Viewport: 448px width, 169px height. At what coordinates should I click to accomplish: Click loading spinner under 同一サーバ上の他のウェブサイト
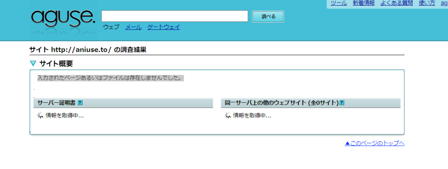[227, 115]
